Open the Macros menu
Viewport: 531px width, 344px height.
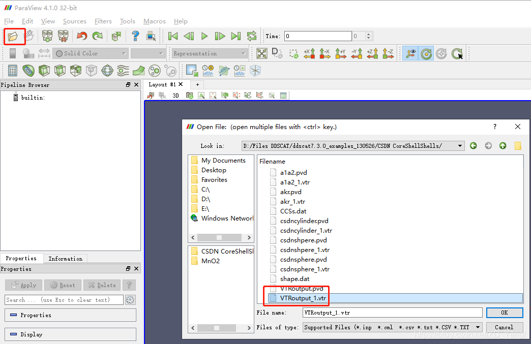pyautogui.click(x=155, y=21)
